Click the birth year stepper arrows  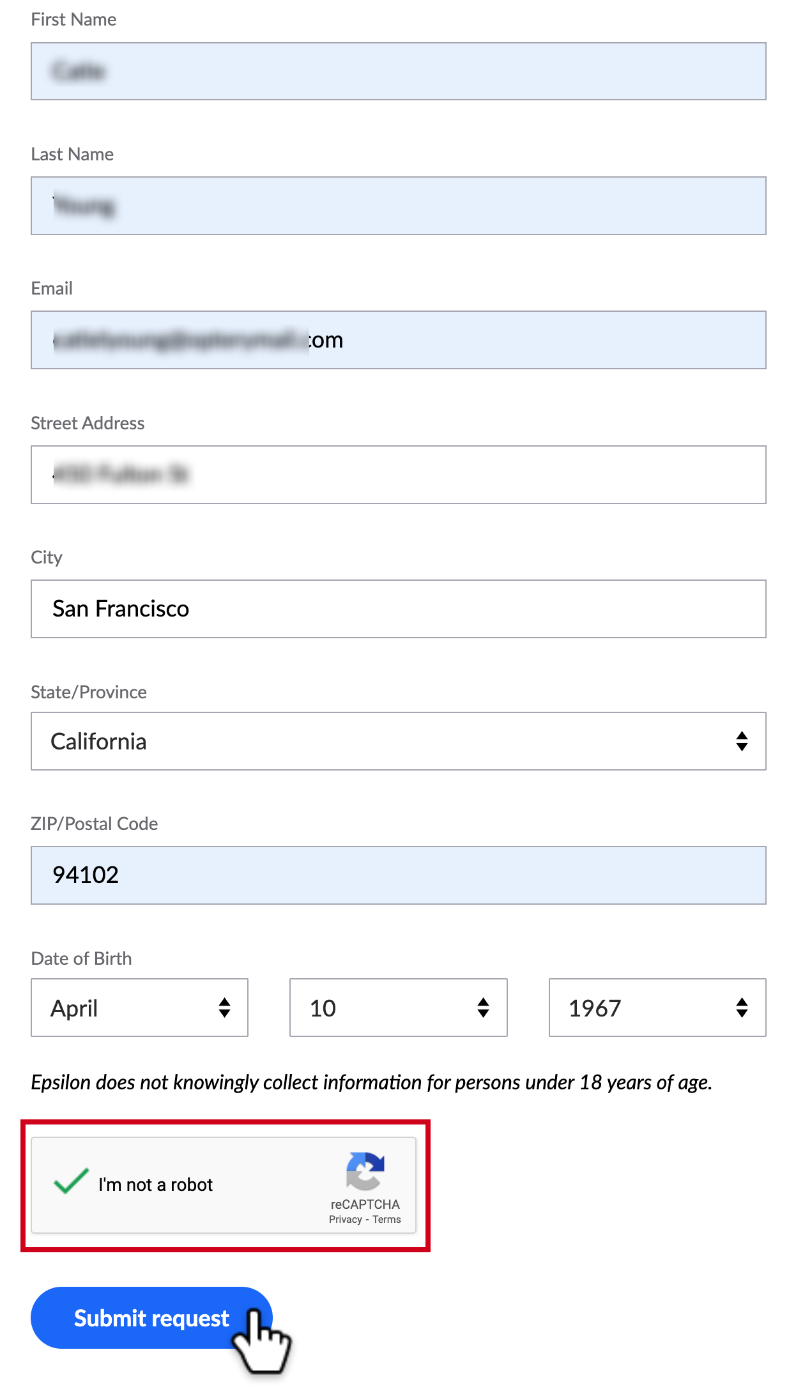click(x=742, y=1008)
